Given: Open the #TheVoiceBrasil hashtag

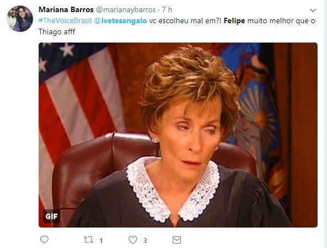Looking at the screenshot, I should [x=65, y=20].
